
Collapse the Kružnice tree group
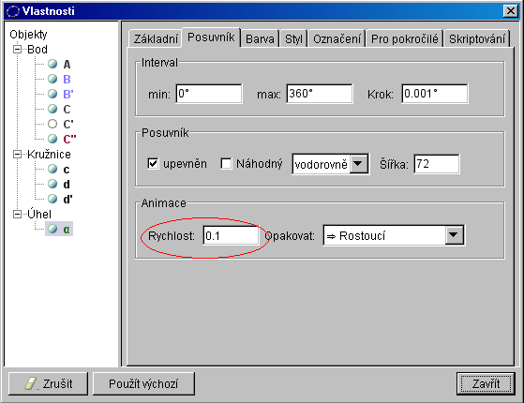tap(17, 154)
